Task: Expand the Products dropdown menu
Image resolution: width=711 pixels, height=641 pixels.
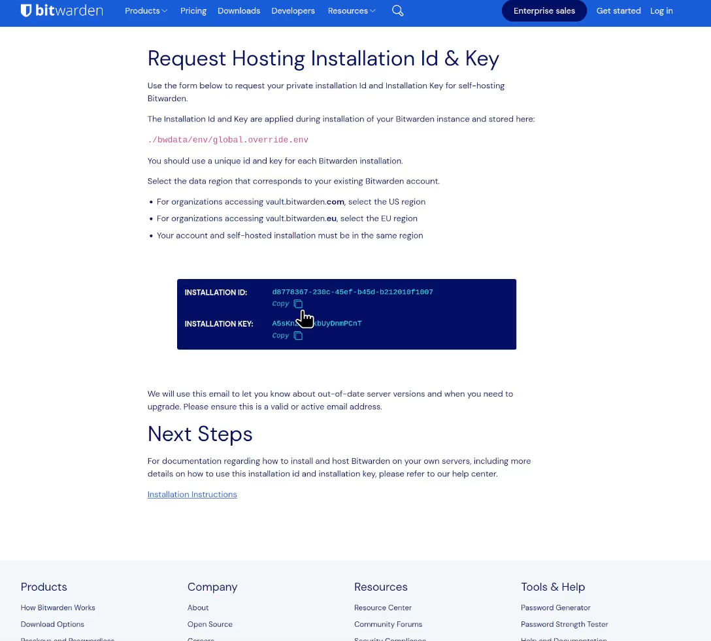Action: (x=146, y=10)
